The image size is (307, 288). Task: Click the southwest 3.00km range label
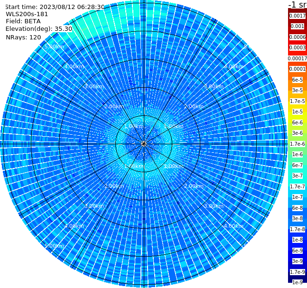(x=94, y=206)
